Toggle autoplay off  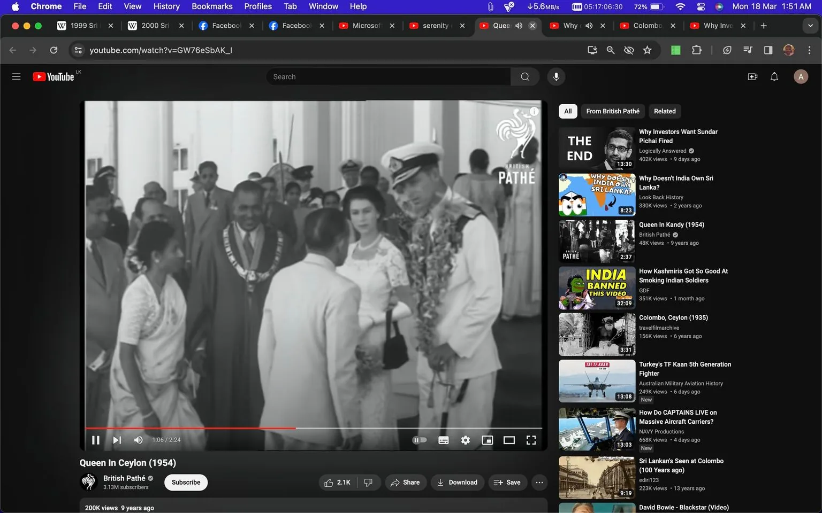click(420, 440)
